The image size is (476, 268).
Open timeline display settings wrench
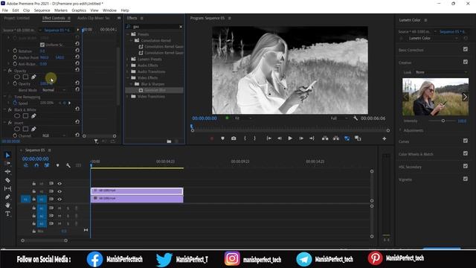68,165
